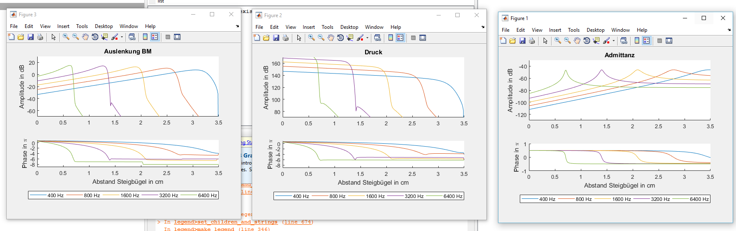Open the Tools menu in Figure 2

pos(327,27)
